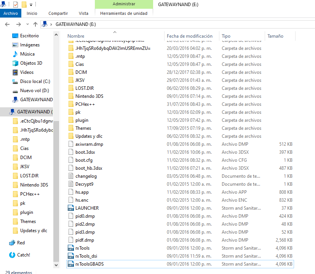Image resolution: width=315 pixels, height=274 pixels.
Task: Select the rxTools_dsi DAT file icon
Action: pos(71,256)
